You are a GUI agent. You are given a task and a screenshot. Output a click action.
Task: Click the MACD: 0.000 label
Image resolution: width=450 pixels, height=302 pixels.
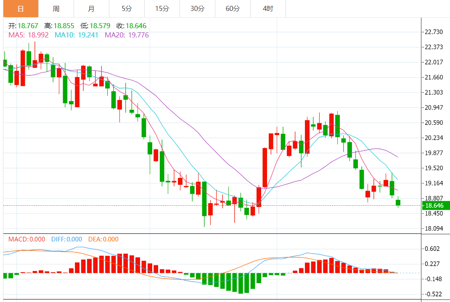[26, 239]
